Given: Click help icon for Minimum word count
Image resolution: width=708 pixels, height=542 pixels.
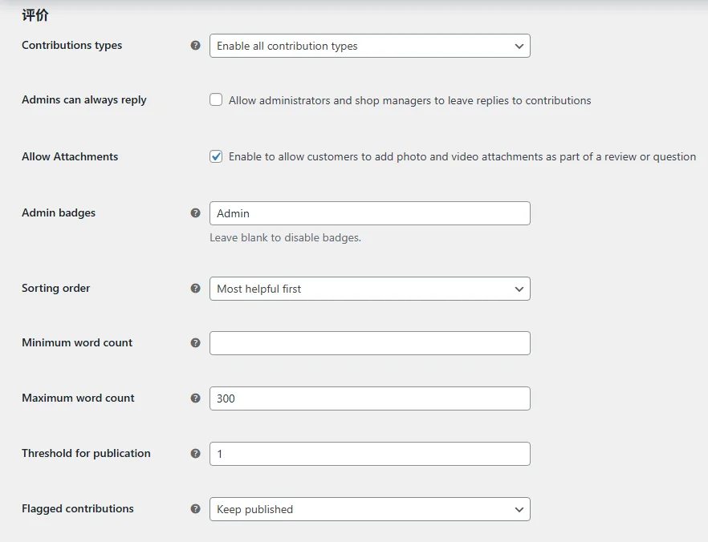Looking at the screenshot, I should (x=196, y=342).
